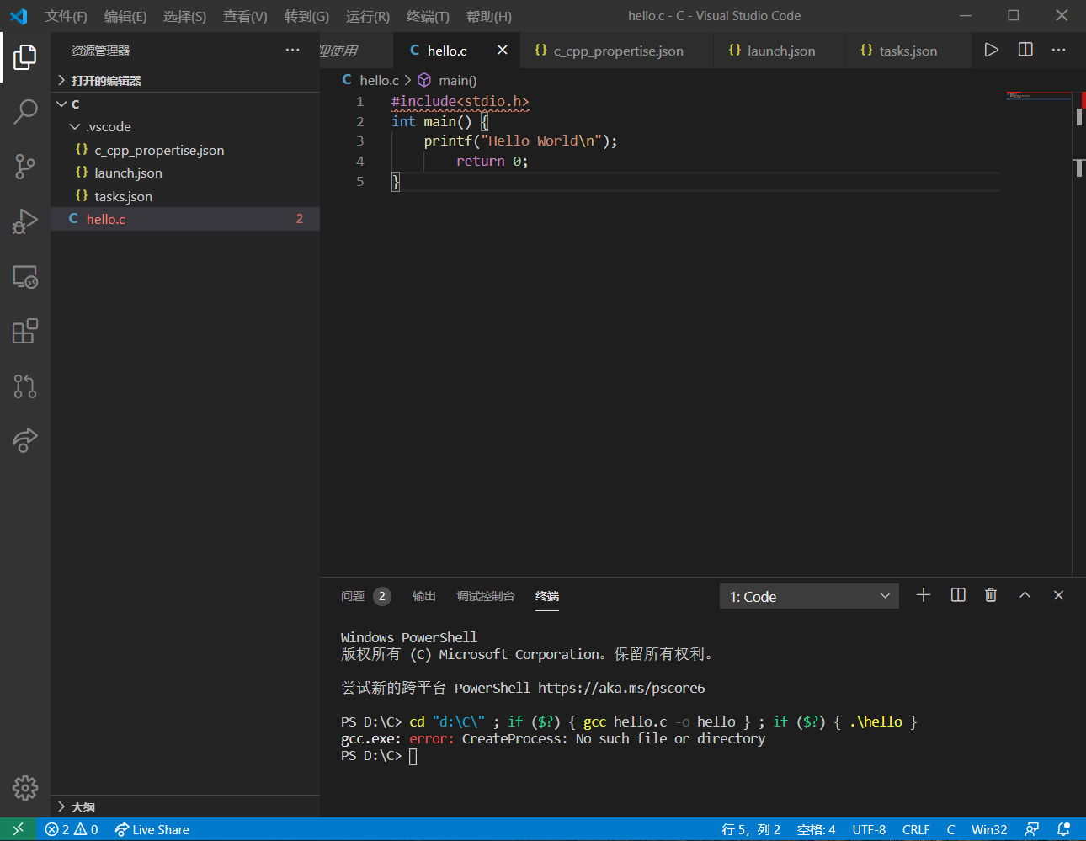
Task: Switch to the c_cpp_propertise.json editor tab
Action: 616,51
